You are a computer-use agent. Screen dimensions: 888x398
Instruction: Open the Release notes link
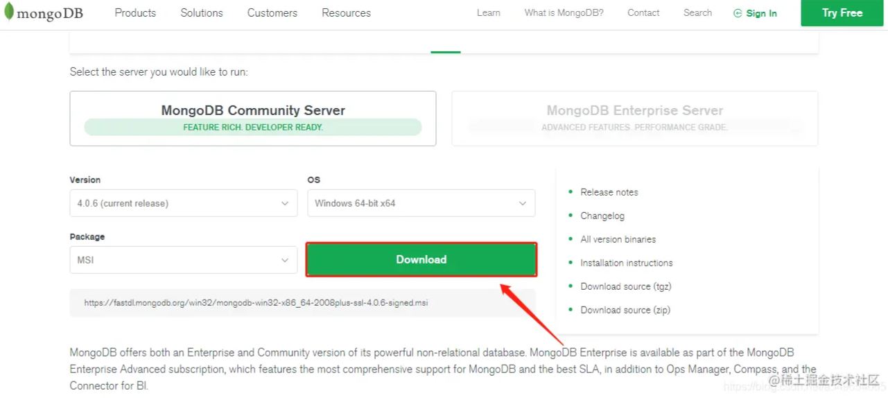tap(609, 192)
